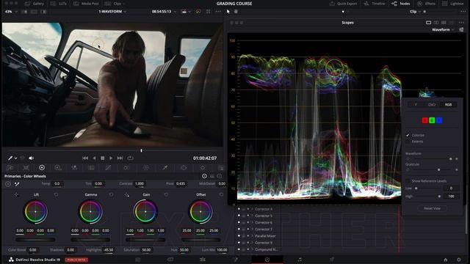Viewport: 470px width, 264px height.
Task: Select the Y waveform channel tab
Action: tap(416, 104)
